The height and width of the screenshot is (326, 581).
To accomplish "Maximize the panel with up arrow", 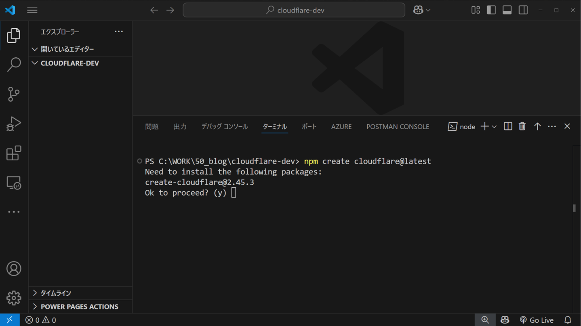I will [x=537, y=126].
